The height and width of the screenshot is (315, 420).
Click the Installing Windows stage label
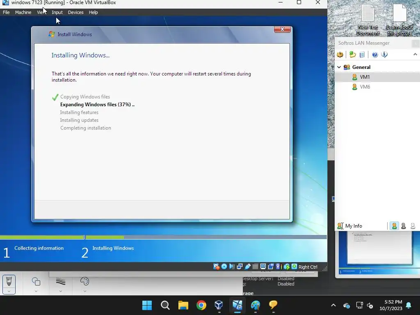[x=113, y=248]
